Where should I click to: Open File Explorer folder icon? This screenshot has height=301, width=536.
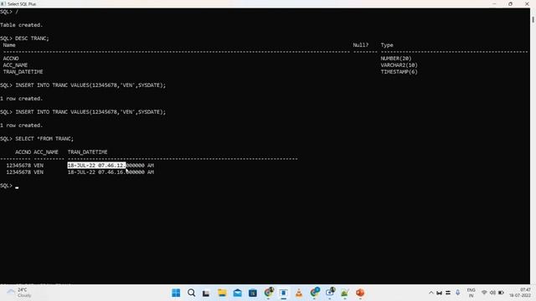point(222,293)
